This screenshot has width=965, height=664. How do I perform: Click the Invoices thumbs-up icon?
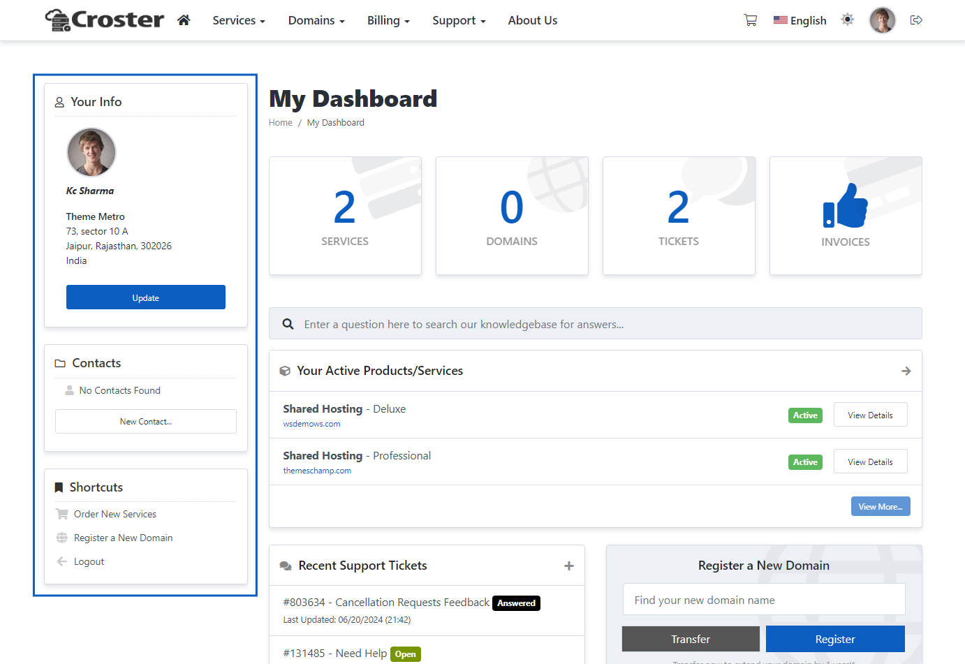pyautogui.click(x=845, y=206)
